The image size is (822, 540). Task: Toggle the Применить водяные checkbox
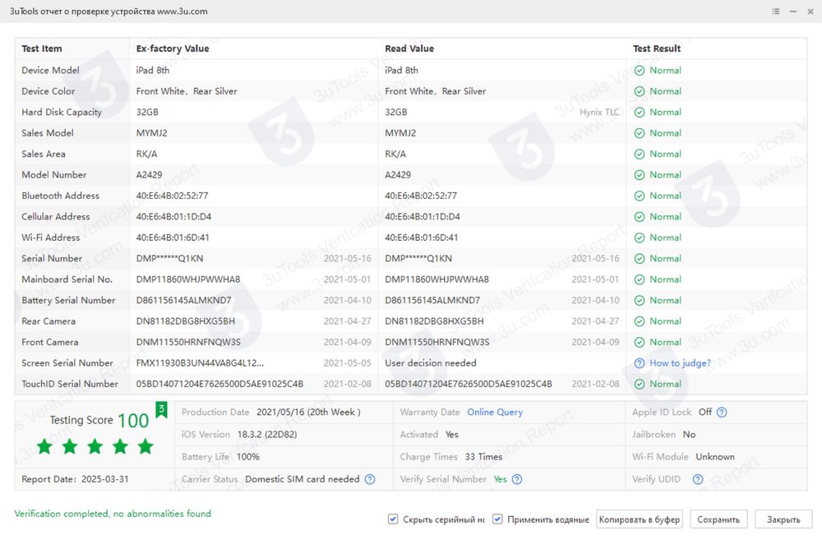[x=497, y=519]
